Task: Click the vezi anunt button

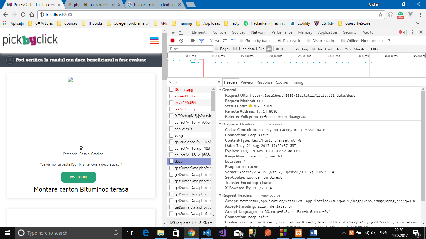Action: [79, 177]
